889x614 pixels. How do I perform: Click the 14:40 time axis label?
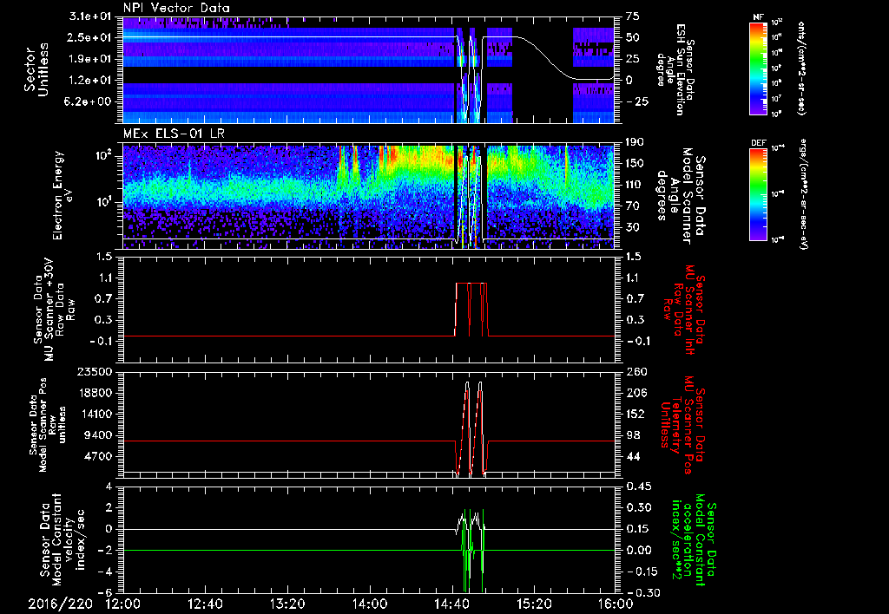coord(451,604)
